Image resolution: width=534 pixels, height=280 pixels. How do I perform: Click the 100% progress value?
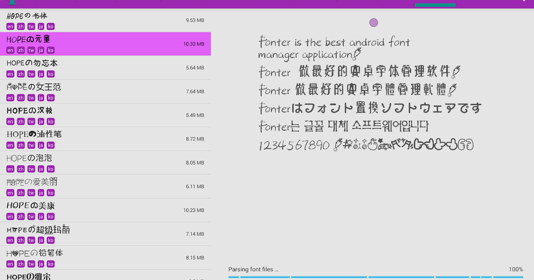coord(516,269)
